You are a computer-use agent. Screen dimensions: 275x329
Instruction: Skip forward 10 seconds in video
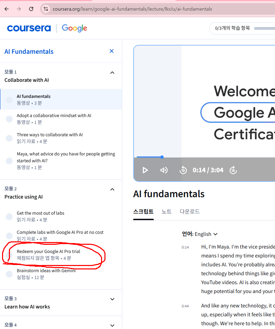click(x=233, y=170)
